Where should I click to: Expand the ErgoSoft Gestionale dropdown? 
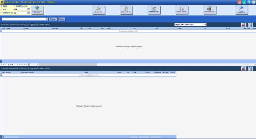(x=205, y=25)
